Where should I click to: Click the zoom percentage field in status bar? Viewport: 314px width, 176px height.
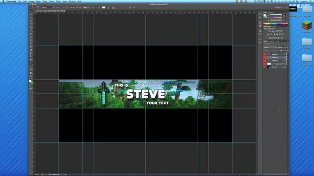(37, 175)
